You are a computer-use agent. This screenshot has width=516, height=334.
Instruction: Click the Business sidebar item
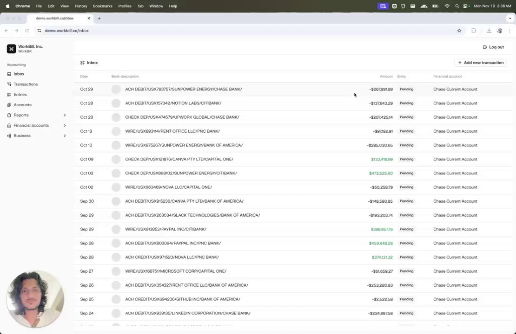pos(22,135)
